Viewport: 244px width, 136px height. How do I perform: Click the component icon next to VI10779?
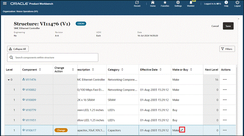tap(23, 110)
